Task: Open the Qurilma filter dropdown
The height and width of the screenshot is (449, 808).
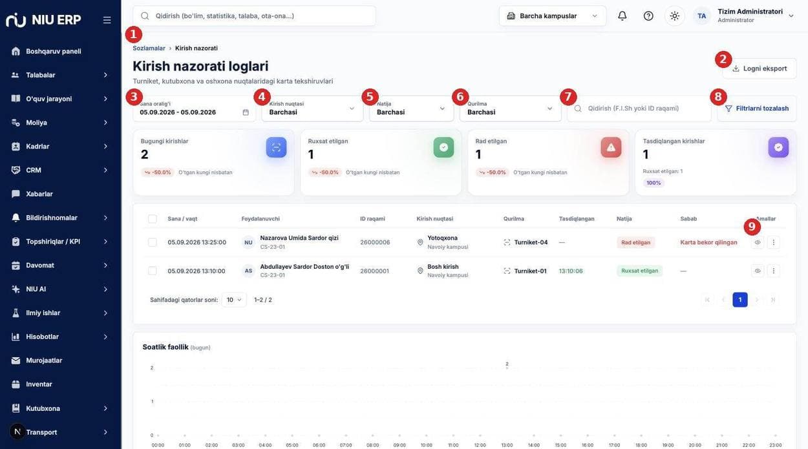Action: (510, 109)
